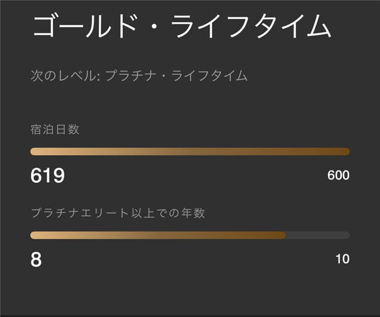
Task: Open the プラチナ・ライフタイム next level text
Action: pyautogui.click(x=176, y=76)
